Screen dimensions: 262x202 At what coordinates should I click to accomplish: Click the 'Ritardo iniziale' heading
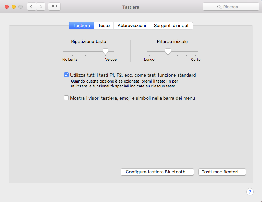coord(172,42)
